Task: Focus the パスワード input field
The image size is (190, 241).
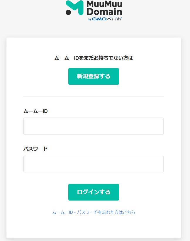Action: pos(94,164)
